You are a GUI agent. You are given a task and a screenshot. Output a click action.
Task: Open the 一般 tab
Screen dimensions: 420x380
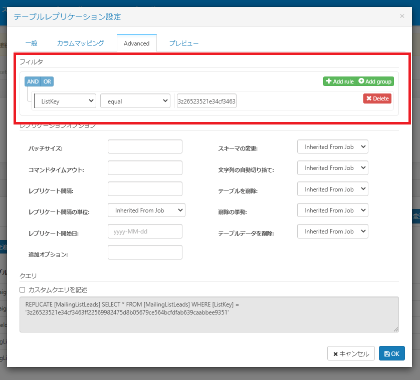pos(32,43)
